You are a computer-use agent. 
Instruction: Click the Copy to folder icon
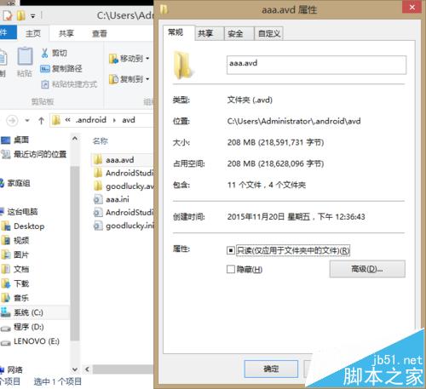point(113,79)
